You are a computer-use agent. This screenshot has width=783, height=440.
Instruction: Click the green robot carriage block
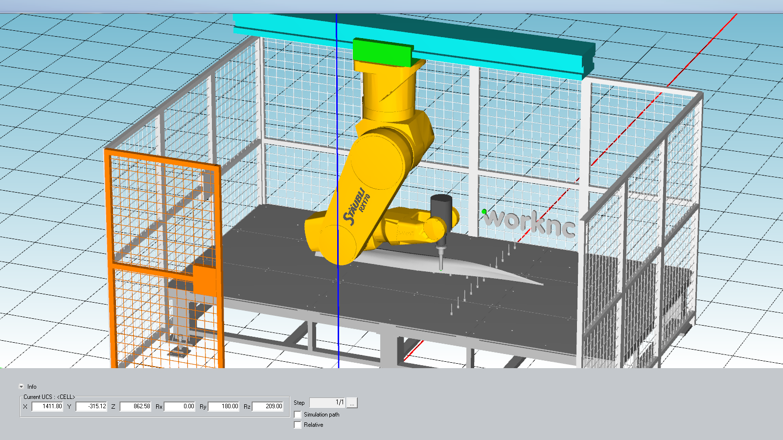pyautogui.click(x=382, y=51)
